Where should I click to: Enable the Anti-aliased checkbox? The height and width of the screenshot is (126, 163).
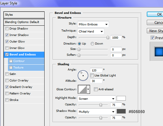point(96,89)
